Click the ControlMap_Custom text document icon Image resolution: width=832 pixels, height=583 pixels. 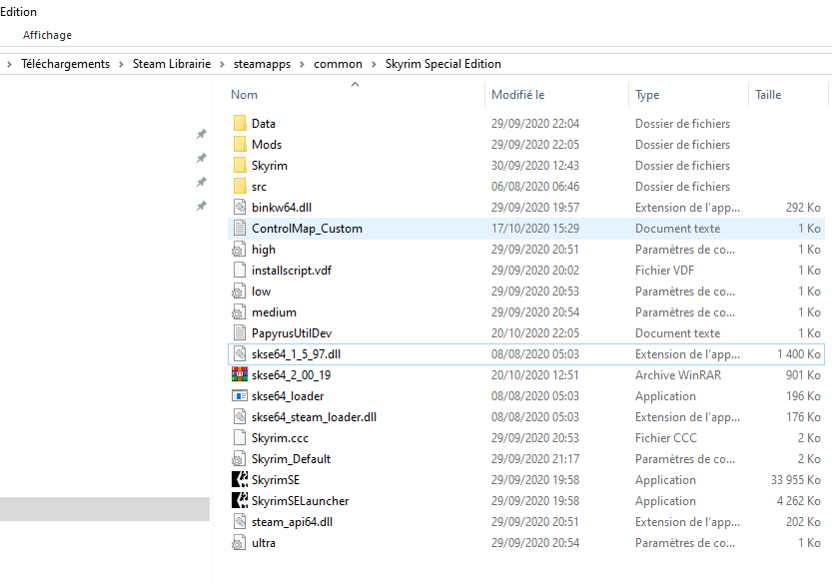tap(240, 228)
